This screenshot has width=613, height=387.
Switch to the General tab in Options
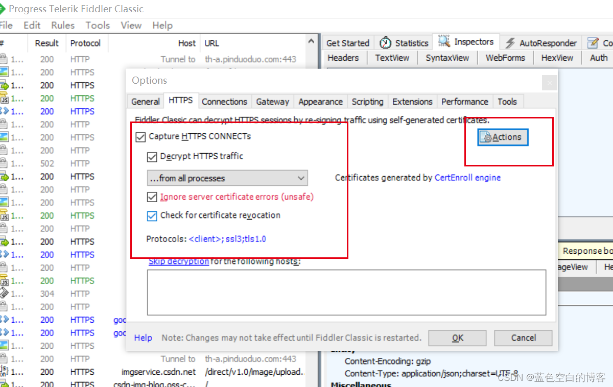pos(146,102)
